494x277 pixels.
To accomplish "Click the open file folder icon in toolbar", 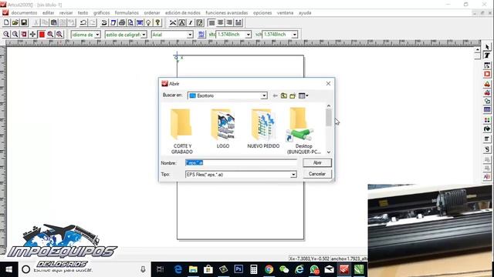I will coord(15,22).
